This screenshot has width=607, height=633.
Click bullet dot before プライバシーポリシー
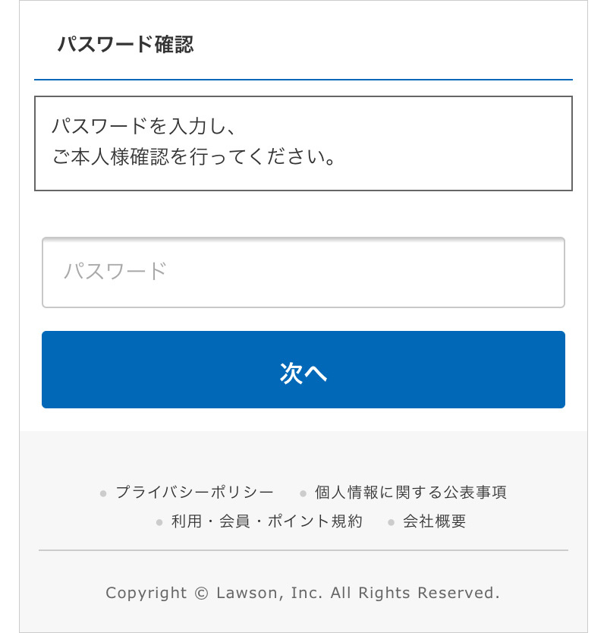click(103, 493)
